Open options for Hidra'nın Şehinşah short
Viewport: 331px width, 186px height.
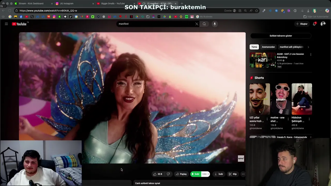click(309, 119)
